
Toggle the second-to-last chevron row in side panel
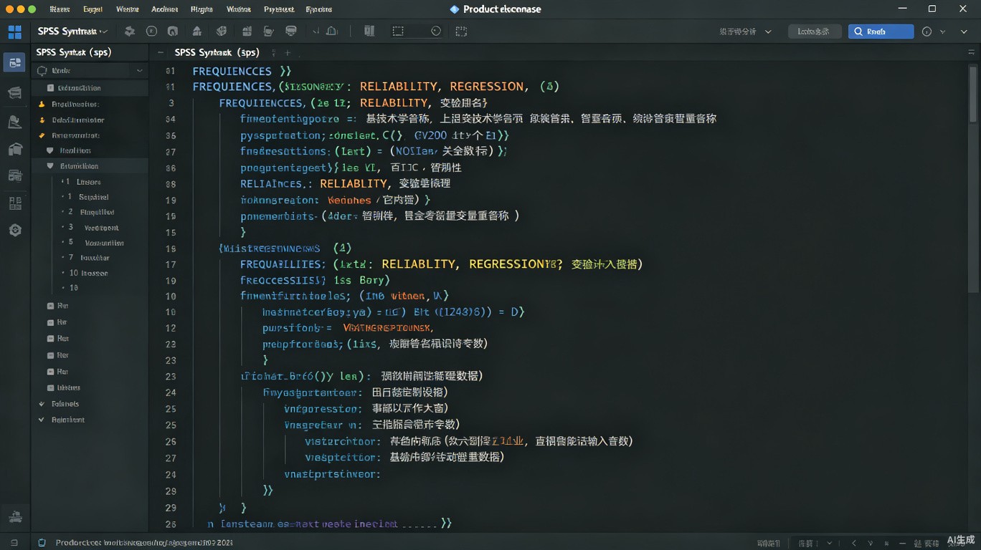[42, 404]
